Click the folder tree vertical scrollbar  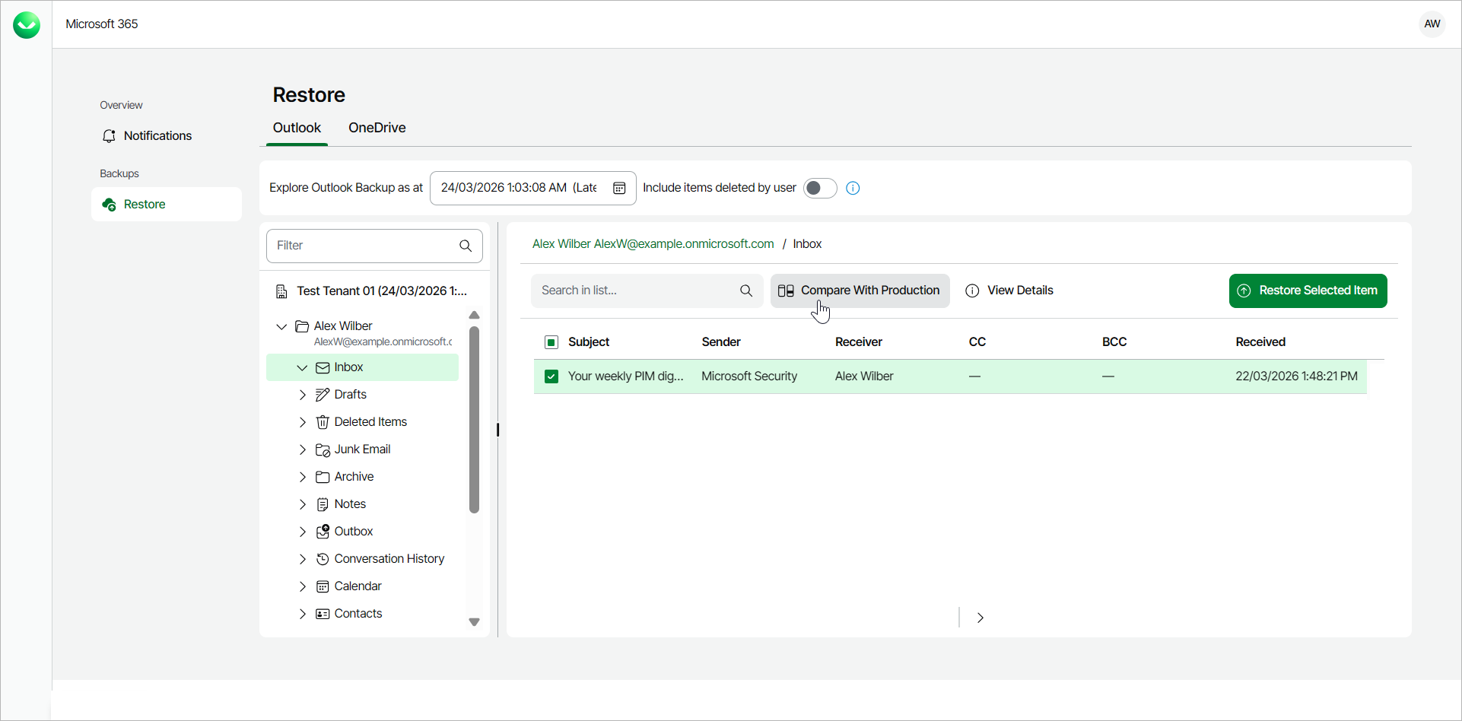coord(474,418)
